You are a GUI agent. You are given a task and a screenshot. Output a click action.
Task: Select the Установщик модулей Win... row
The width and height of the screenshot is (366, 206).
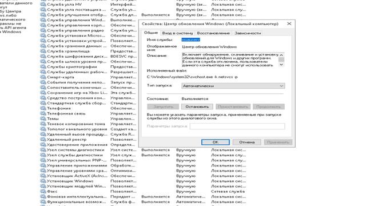pyautogui.click(x=143, y=186)
